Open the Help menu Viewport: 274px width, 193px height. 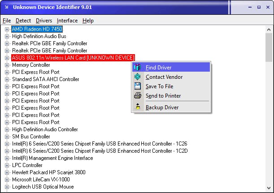pyautogui.click(x=88, y=21)
